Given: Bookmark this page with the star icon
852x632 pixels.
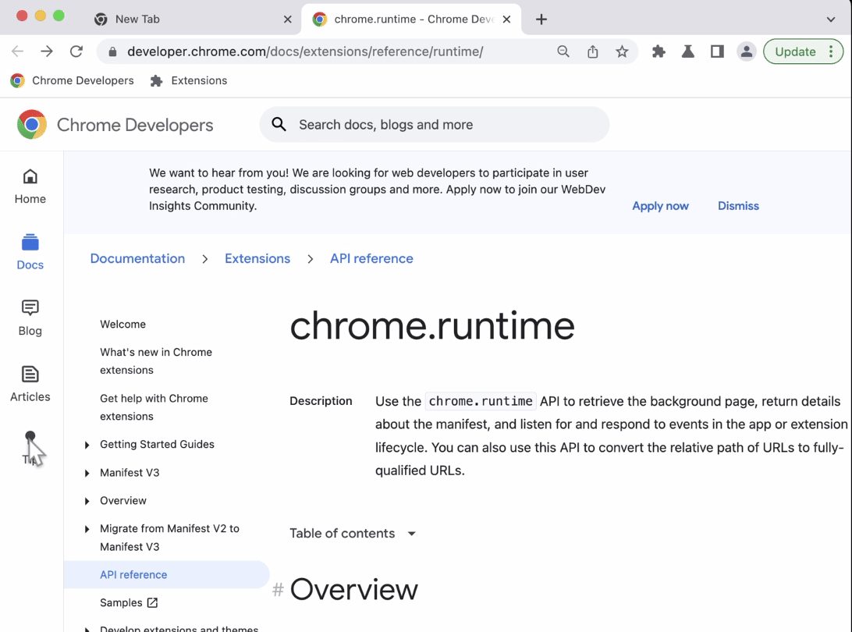Looking at the screenshot, I should 622,51.
